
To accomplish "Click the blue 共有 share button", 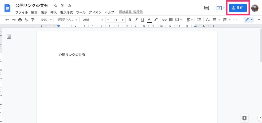I will (238, 8).
